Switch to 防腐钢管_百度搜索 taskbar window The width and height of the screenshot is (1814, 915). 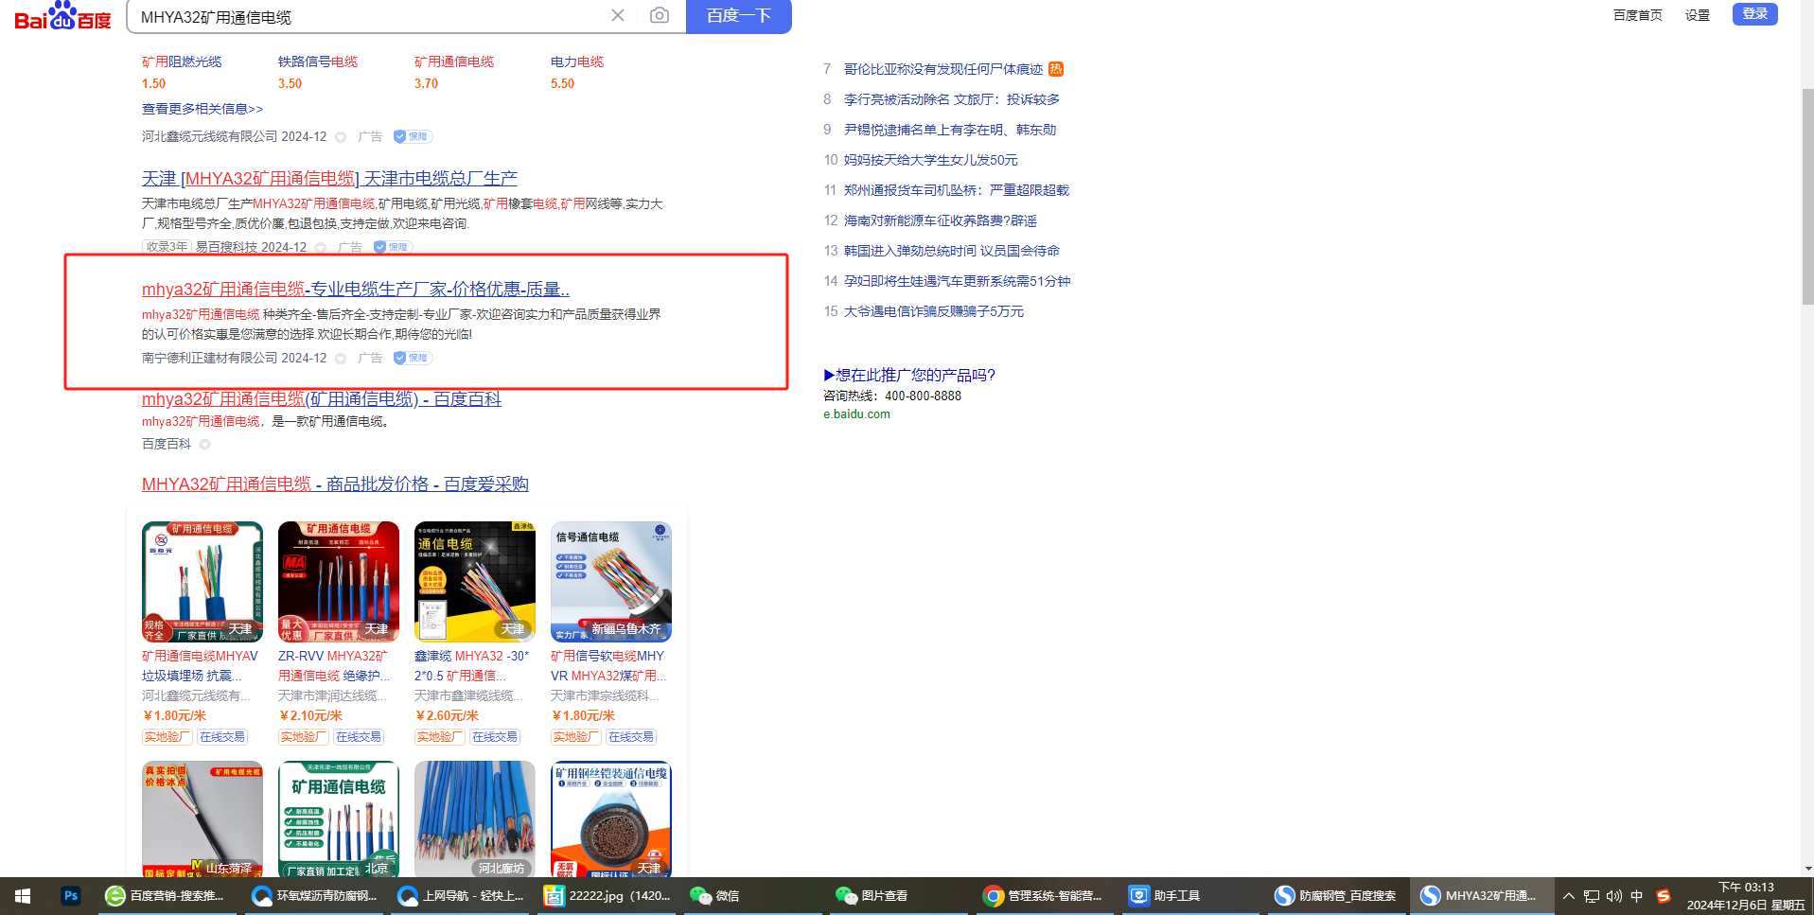tap(1336, 896)
